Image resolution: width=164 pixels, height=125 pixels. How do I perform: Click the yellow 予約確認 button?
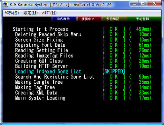click(x=114, y=19)
